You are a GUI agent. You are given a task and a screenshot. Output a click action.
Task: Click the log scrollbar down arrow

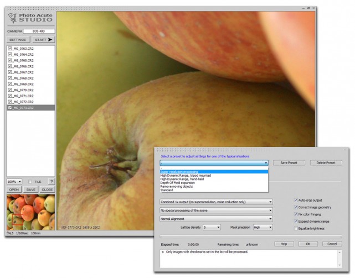339,265
